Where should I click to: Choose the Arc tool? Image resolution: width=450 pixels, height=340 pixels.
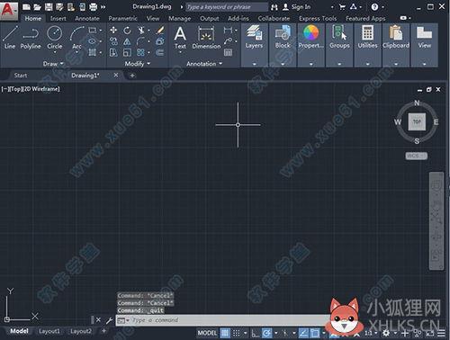76,38
